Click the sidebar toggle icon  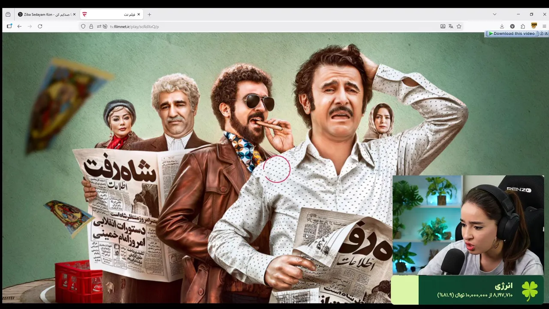pyautogui.click(x=9, y=26)
